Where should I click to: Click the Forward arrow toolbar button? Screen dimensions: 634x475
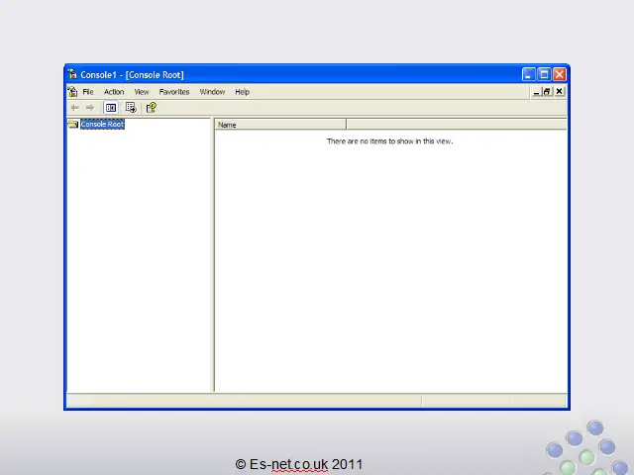[x=90, y=108]
